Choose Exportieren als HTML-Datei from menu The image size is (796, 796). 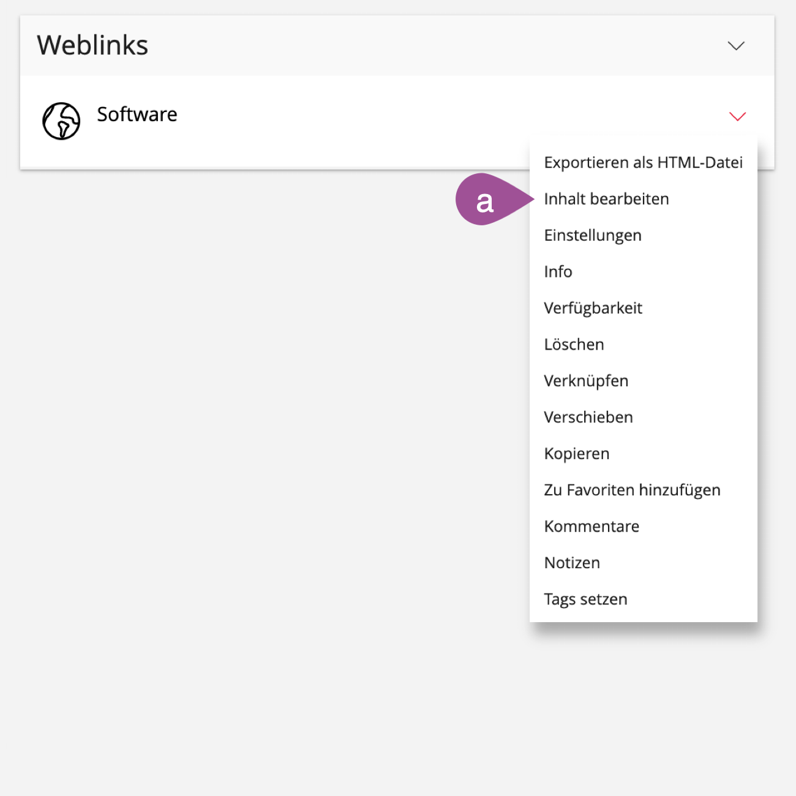643,163
